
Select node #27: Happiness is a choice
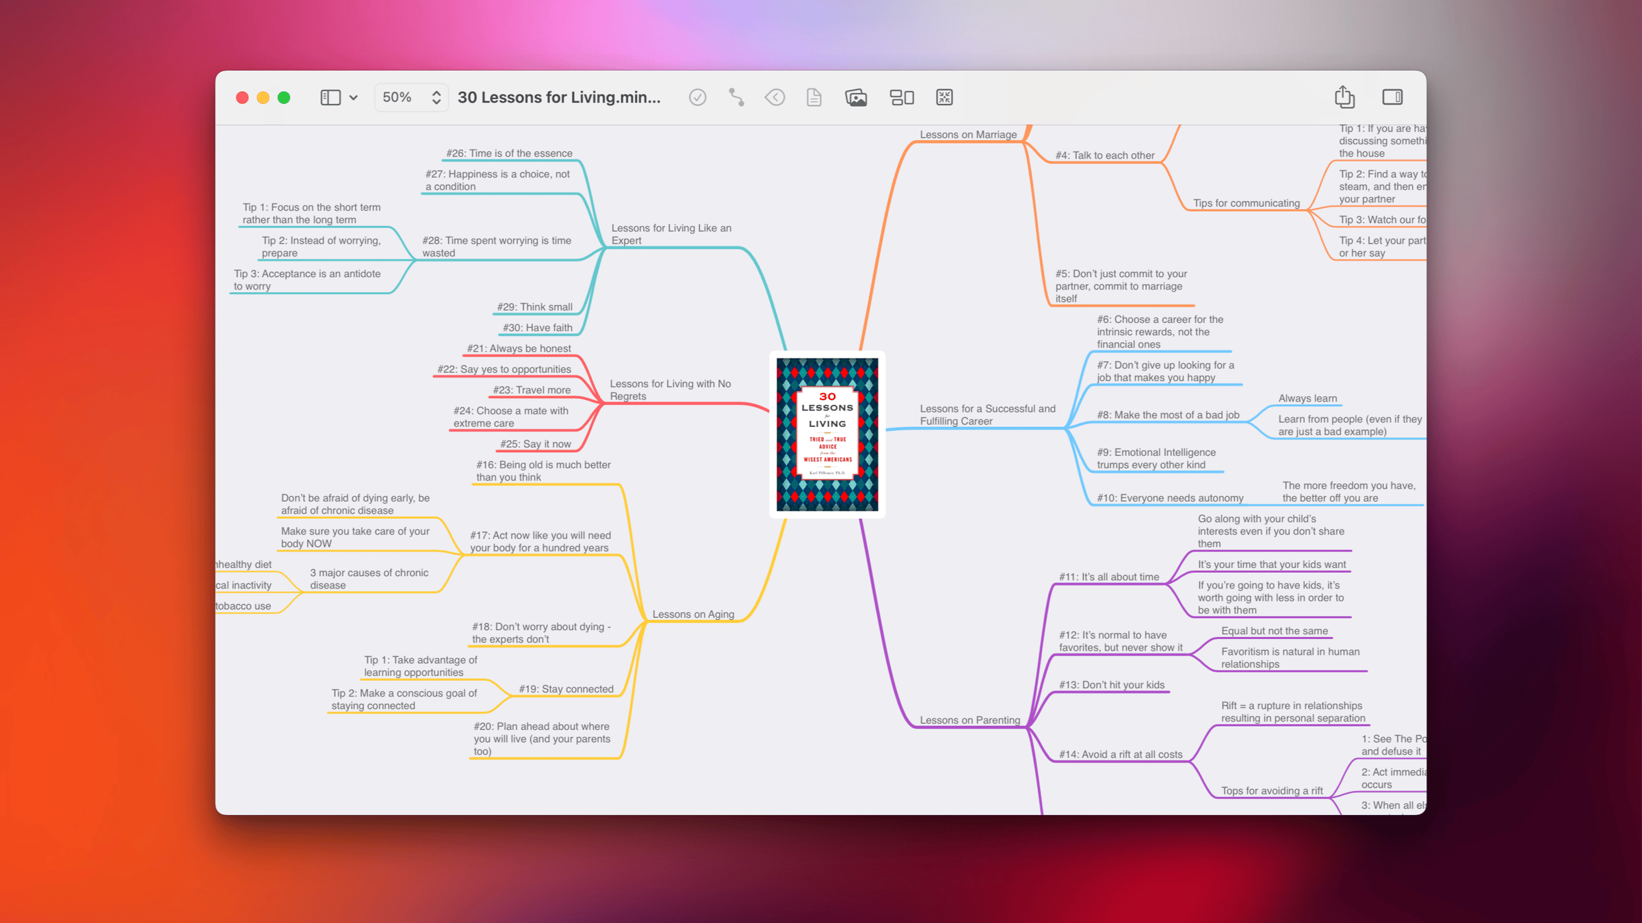pyautogui.click(x=497, y=180)
